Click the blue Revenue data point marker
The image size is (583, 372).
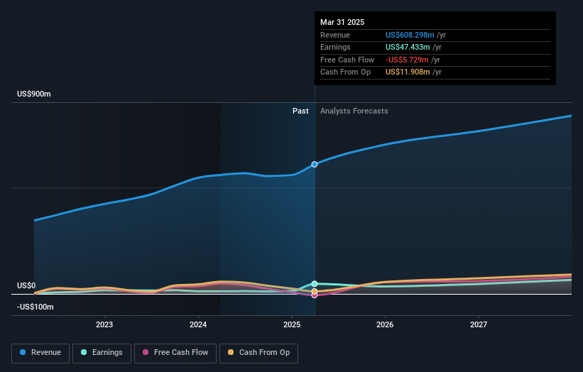click(315, 164)
